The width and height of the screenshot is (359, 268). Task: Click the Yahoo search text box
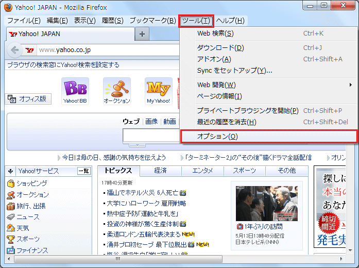tap(151, 136)
